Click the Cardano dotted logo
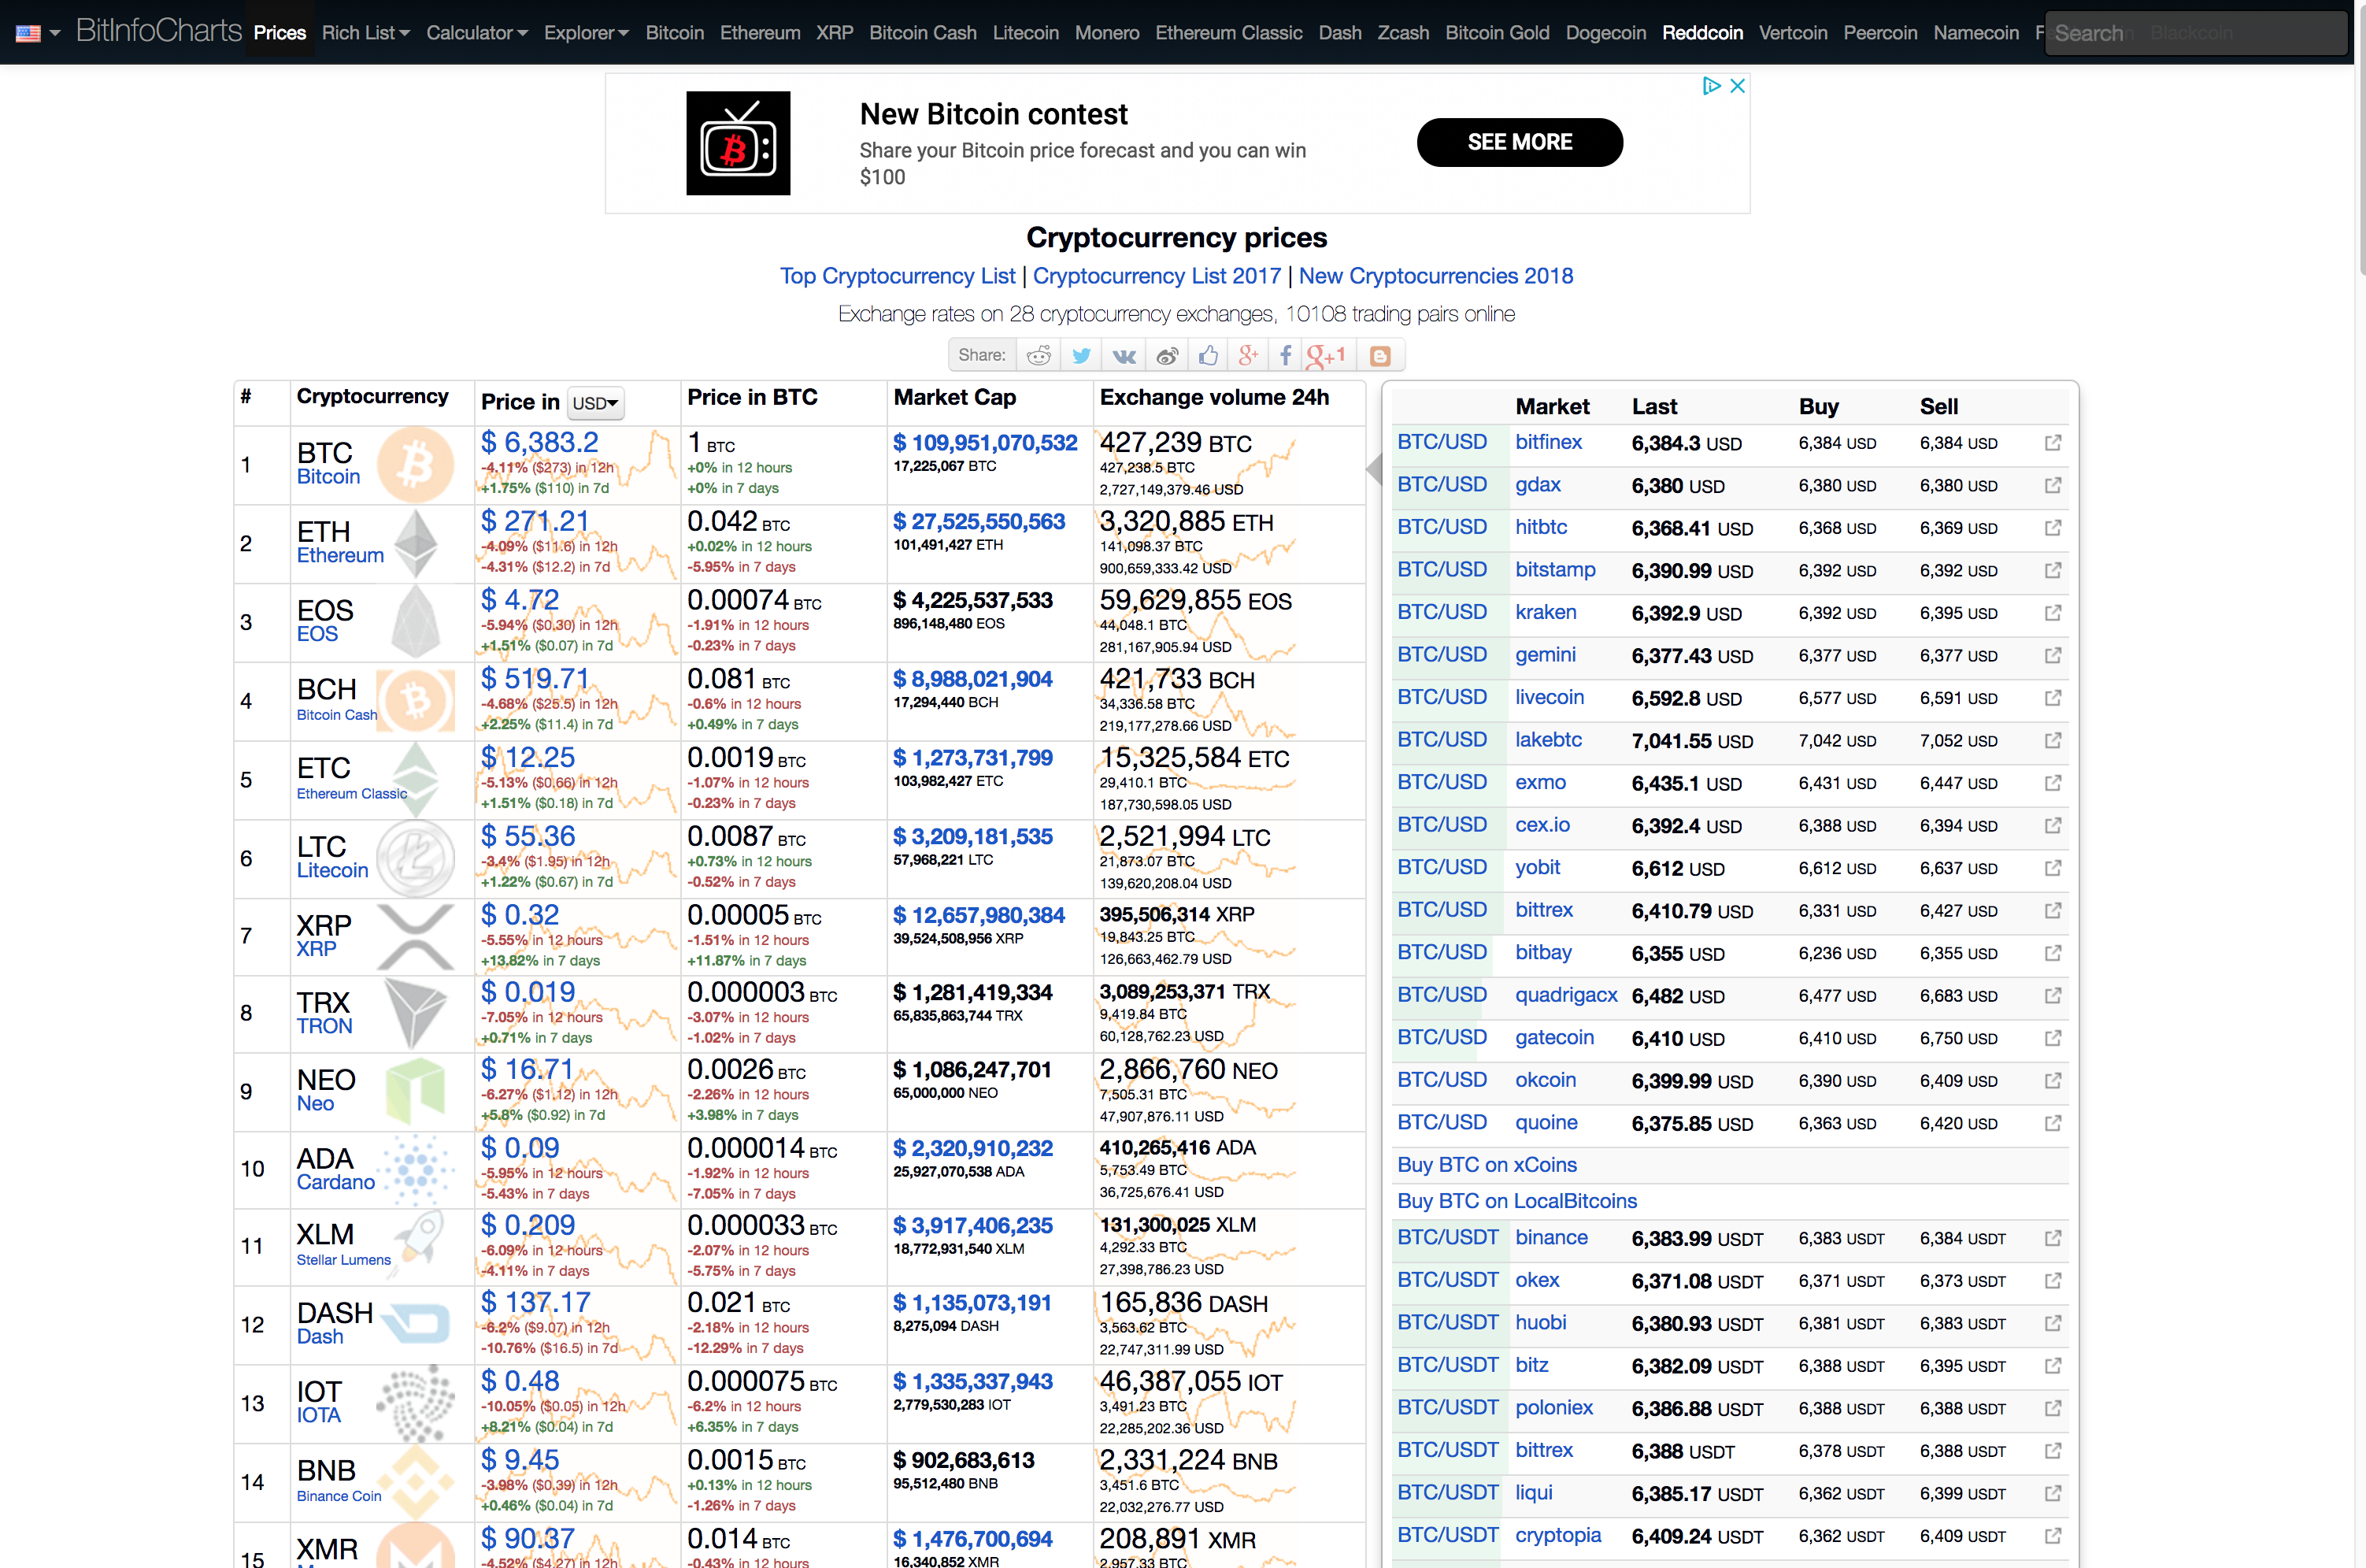This screenshot has width=2366, height=1568. pyautogui.click(x=415, y=1169)
